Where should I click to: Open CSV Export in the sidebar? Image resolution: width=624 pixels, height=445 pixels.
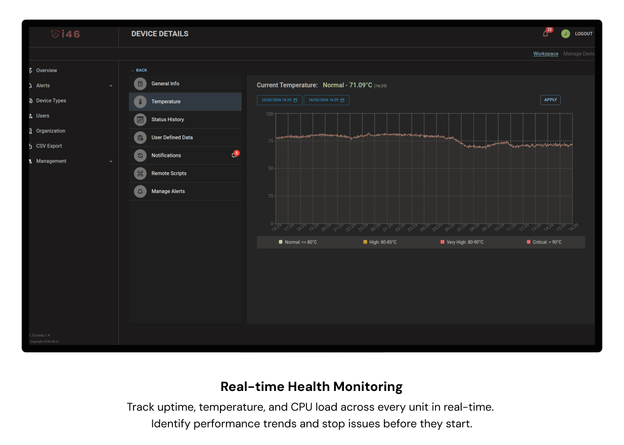click(x=49, y=146)
